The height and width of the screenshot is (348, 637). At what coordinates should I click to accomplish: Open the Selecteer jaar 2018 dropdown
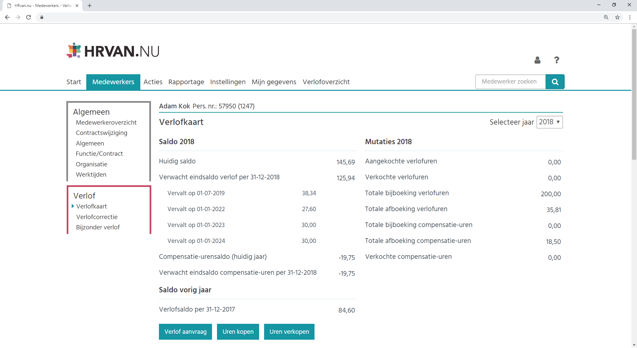click(x=549, y=122)
